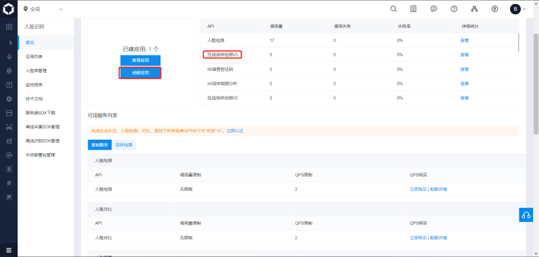Click 查看 in the 在线活体检测V3 row

point(464,55)
